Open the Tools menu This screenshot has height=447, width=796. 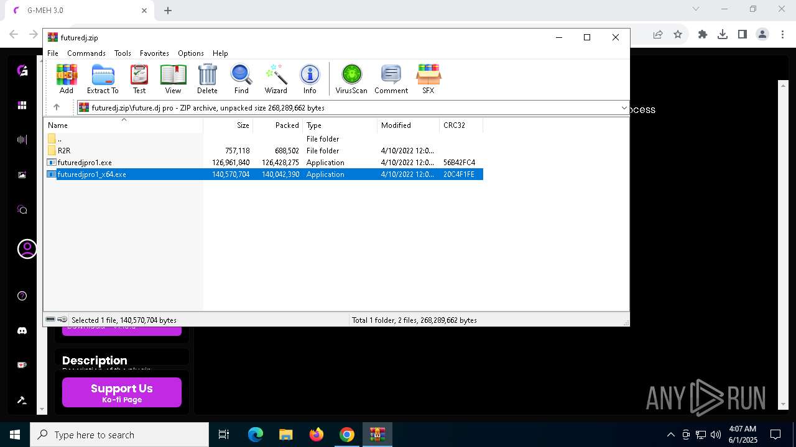(x=123, y=53)
